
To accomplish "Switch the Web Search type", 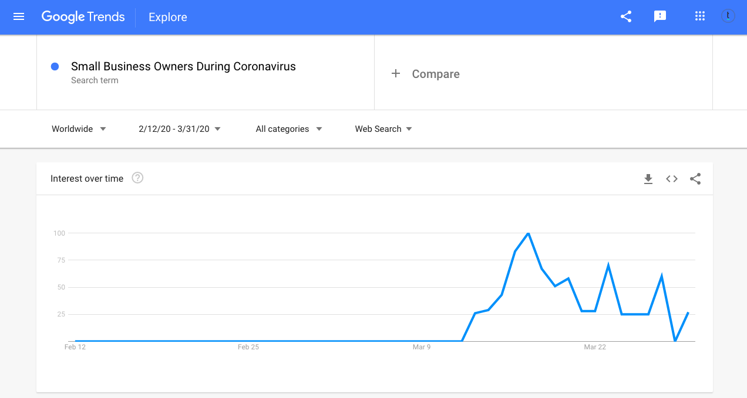I will [x=383, y=129].
